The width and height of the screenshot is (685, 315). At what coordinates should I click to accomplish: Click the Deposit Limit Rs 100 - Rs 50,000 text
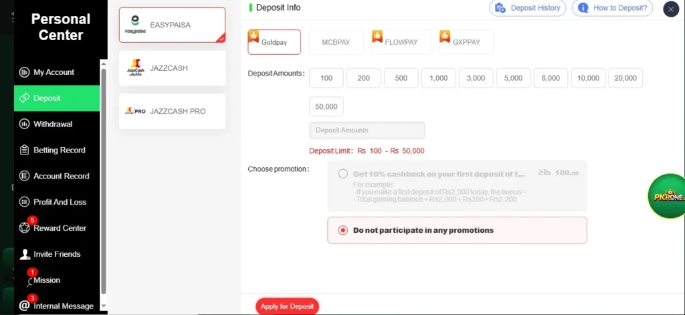pos(367,150)
